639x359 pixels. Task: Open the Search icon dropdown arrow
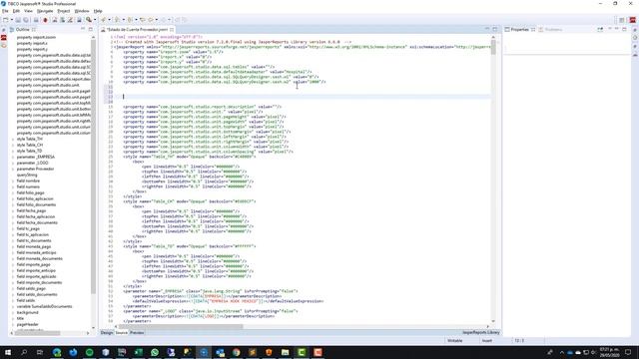pyautogui.click(x=95, y=20)
